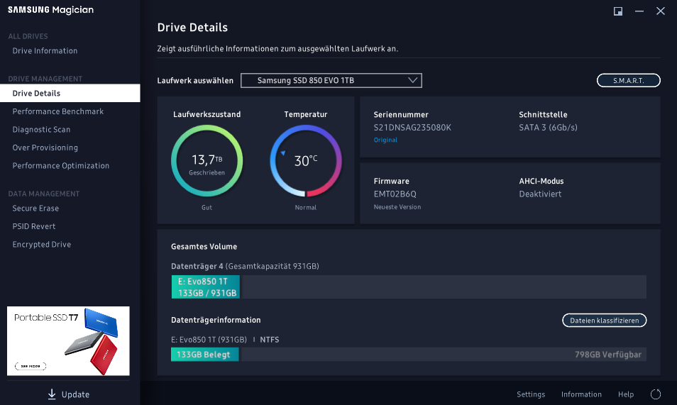Image resolution: width=677 pixels, height=405 pixels.
Task: Click the Portable SSD T7 ad banner
Action: [x=68, y=340]
